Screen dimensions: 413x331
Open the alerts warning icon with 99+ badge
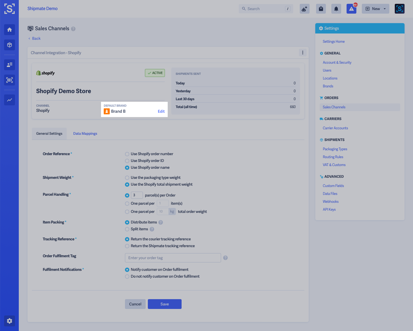[x=351, y=8]
